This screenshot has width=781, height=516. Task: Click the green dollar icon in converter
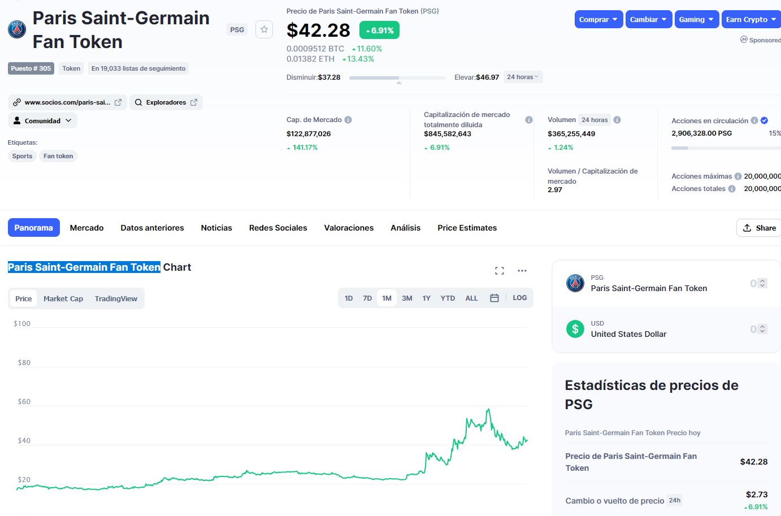click(575, 329)
